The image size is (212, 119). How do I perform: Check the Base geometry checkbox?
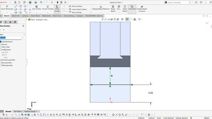[x=1, y=63]
